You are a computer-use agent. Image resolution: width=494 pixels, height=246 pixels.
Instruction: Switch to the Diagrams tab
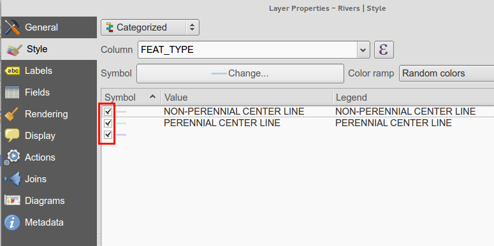(x=45, y=201)
